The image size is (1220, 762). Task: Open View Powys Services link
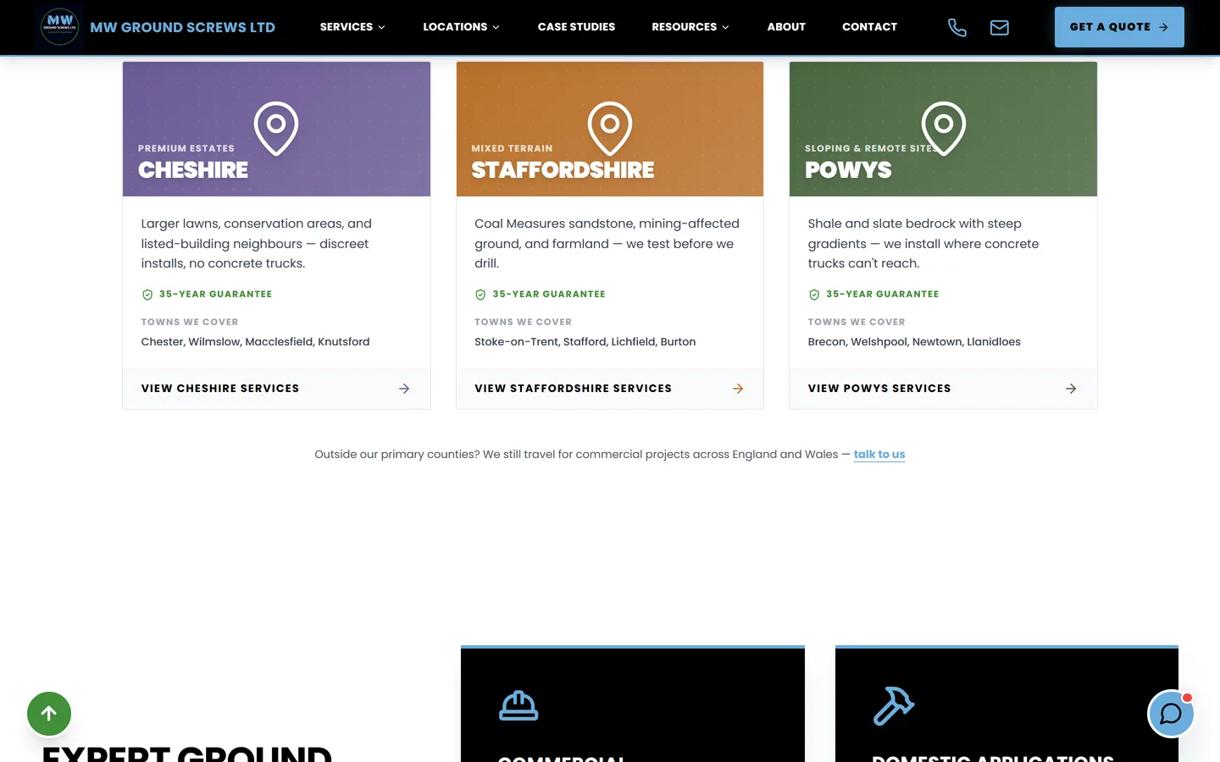click(x=943, y=389)
